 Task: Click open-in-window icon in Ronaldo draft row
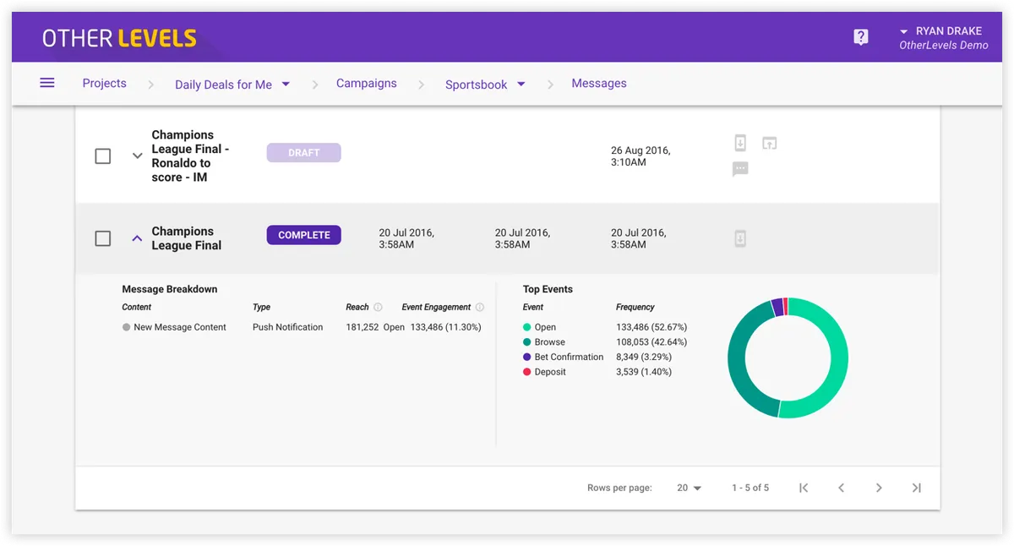click(769, 143)
